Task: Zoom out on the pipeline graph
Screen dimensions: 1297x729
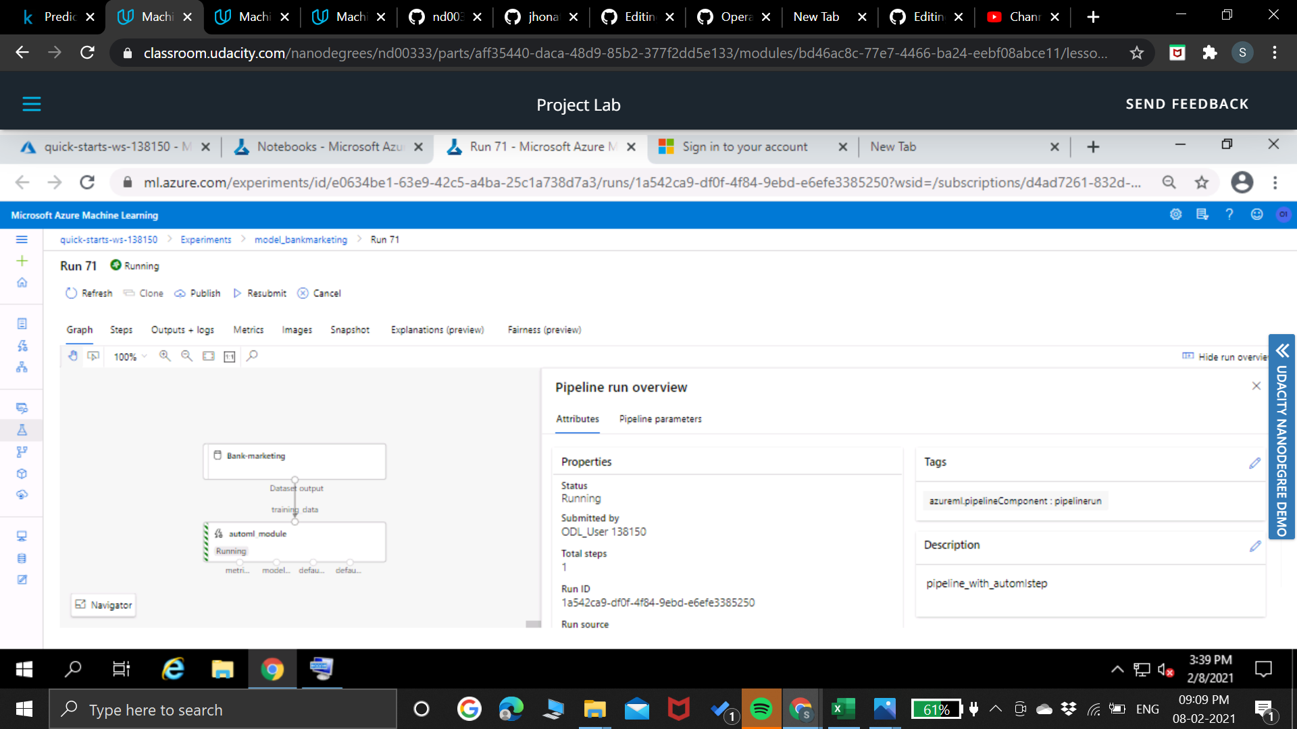Action: (x=186, y=356)
